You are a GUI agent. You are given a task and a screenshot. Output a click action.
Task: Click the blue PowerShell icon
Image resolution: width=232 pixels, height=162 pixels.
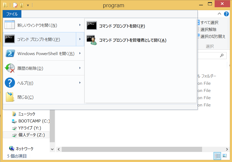coord(10,53)
